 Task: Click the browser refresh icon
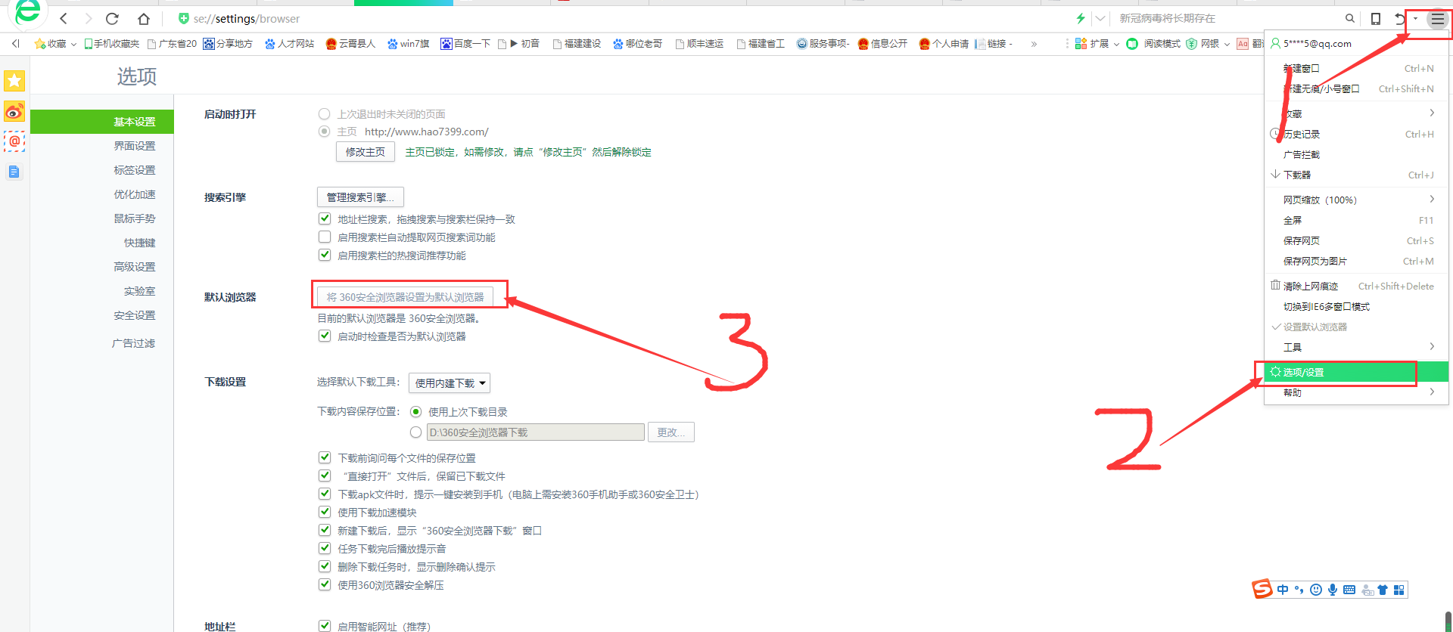pyautogui.click(x=113, y=19)
